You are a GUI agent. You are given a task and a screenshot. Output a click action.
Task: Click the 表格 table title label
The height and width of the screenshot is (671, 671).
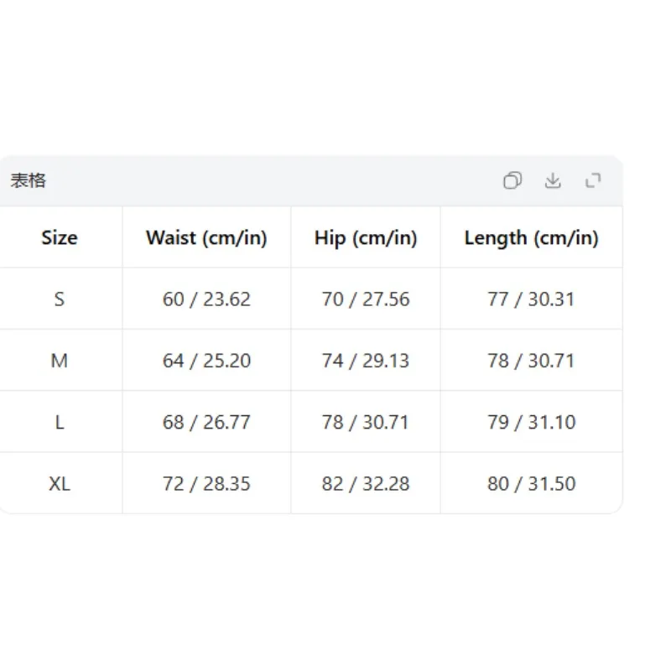[29, 180]
